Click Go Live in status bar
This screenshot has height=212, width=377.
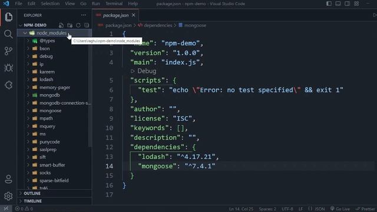pyautogui.click(x=340, y=208)
